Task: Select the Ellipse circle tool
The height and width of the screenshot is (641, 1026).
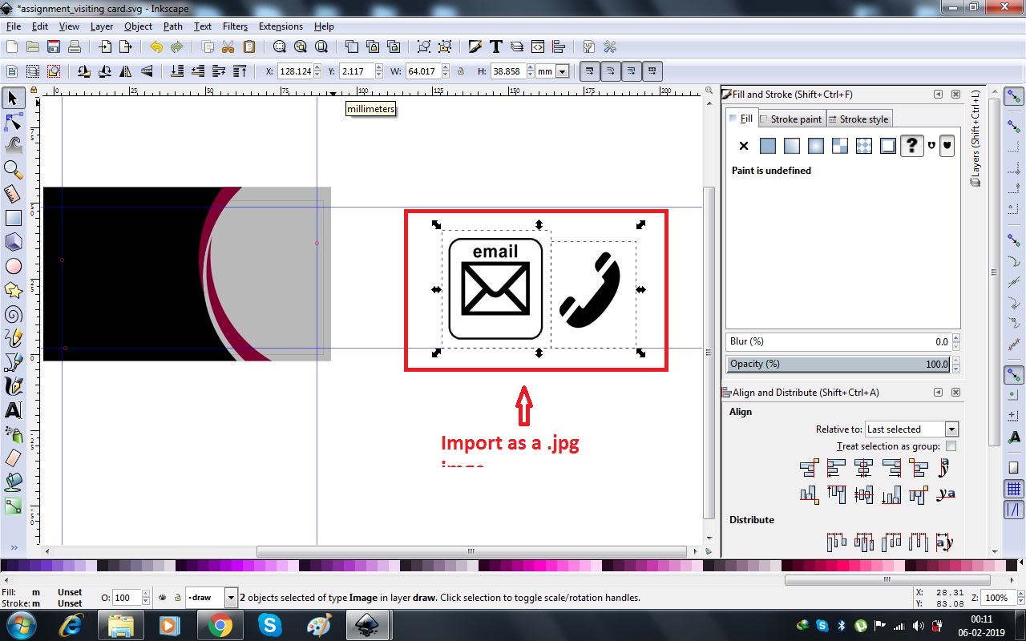Action: [13, 266]
